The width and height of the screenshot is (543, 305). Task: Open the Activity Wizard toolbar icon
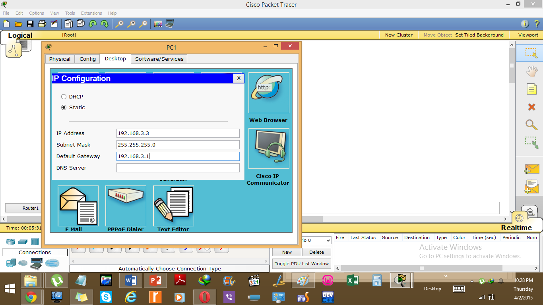[x=54, y=24]
